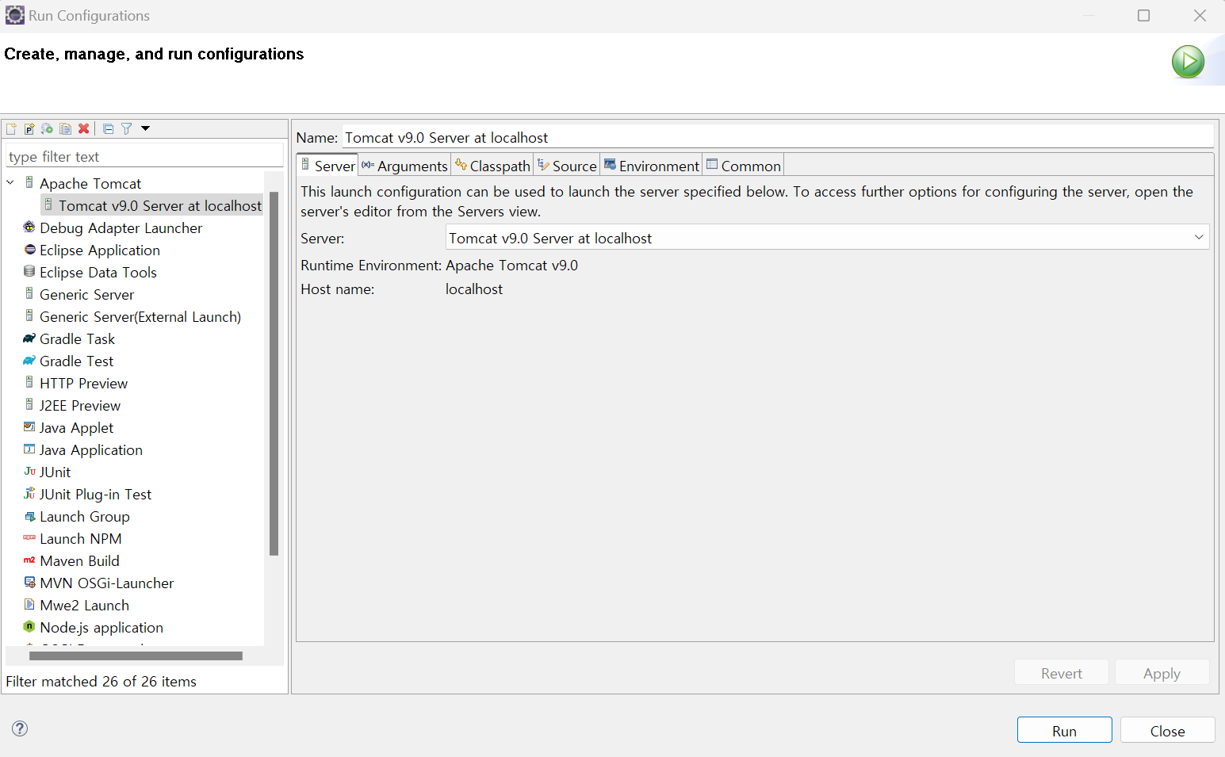Viewport: 1225px width, 757px height.
Task: Switch to the Environment tab
Action: (652, 166)
